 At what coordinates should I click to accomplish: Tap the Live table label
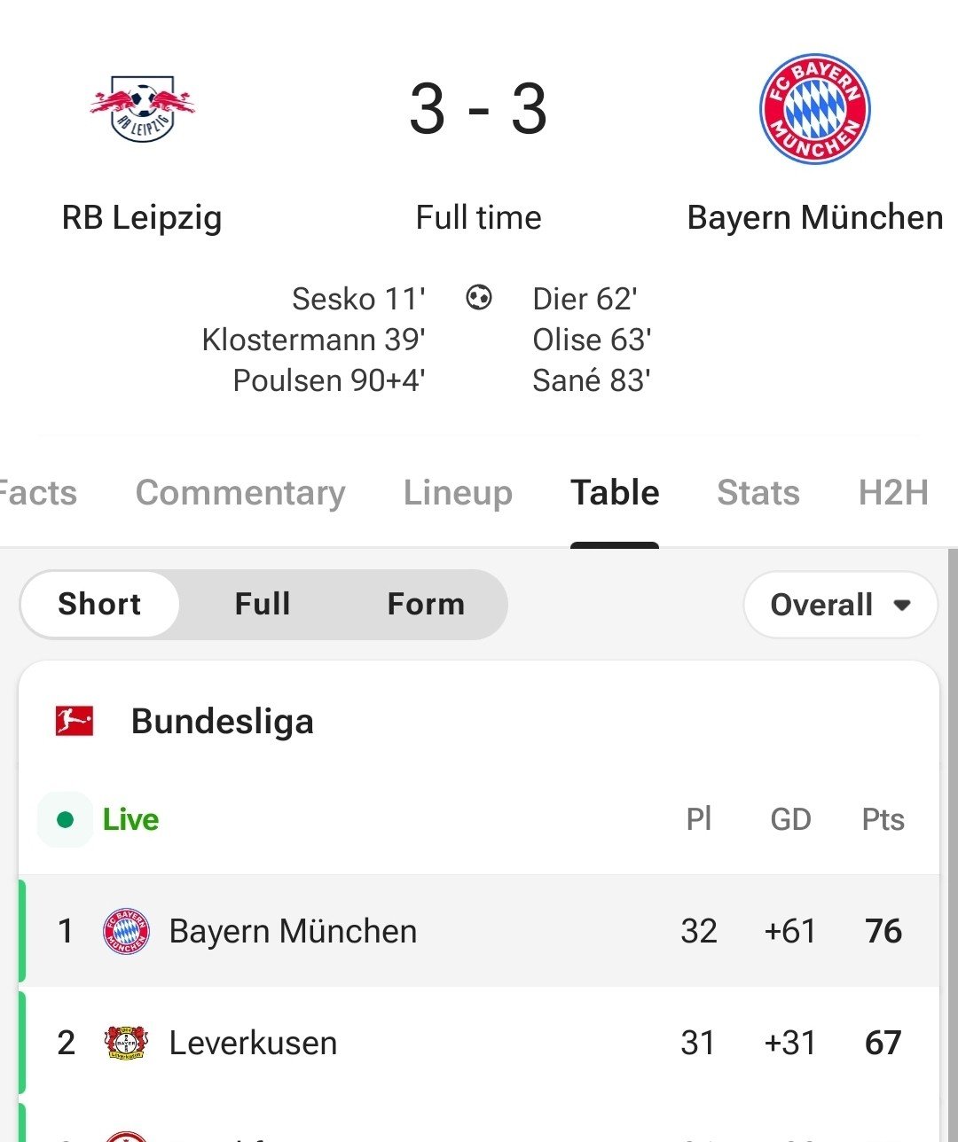[130, 819]
